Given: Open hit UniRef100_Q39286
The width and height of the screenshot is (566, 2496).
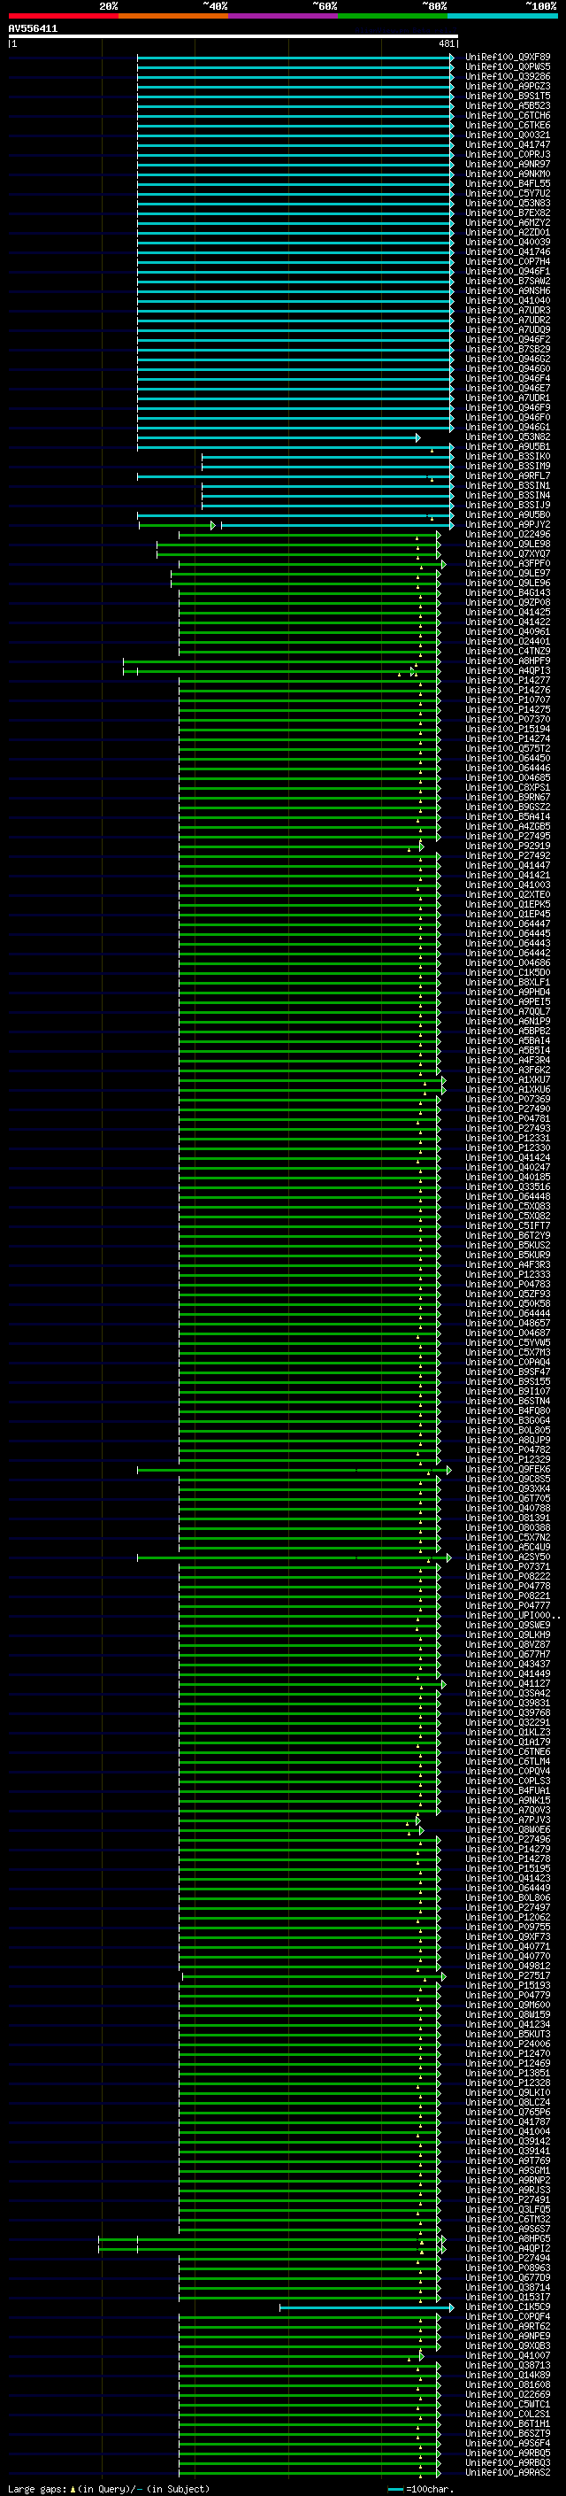Looking at the screenshot, I should pos(508,76).
